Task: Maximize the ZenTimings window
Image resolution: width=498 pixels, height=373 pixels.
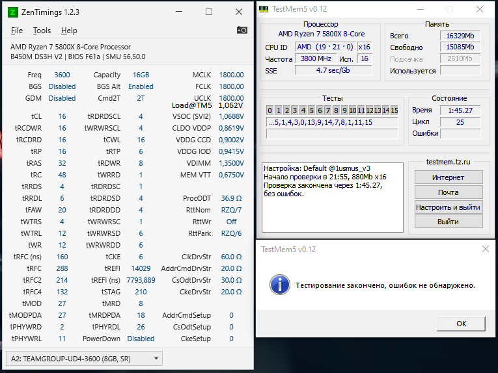Action: pos(209,12)
